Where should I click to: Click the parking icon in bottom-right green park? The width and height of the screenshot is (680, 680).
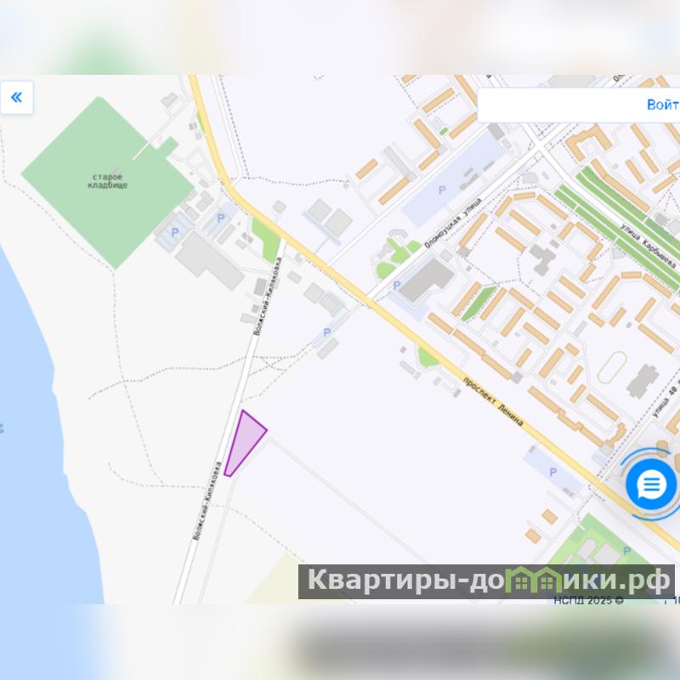coord(626,551)
